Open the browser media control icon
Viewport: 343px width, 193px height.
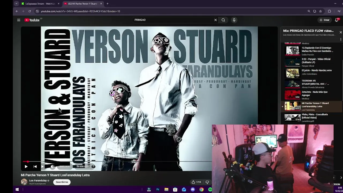[339, 11]
